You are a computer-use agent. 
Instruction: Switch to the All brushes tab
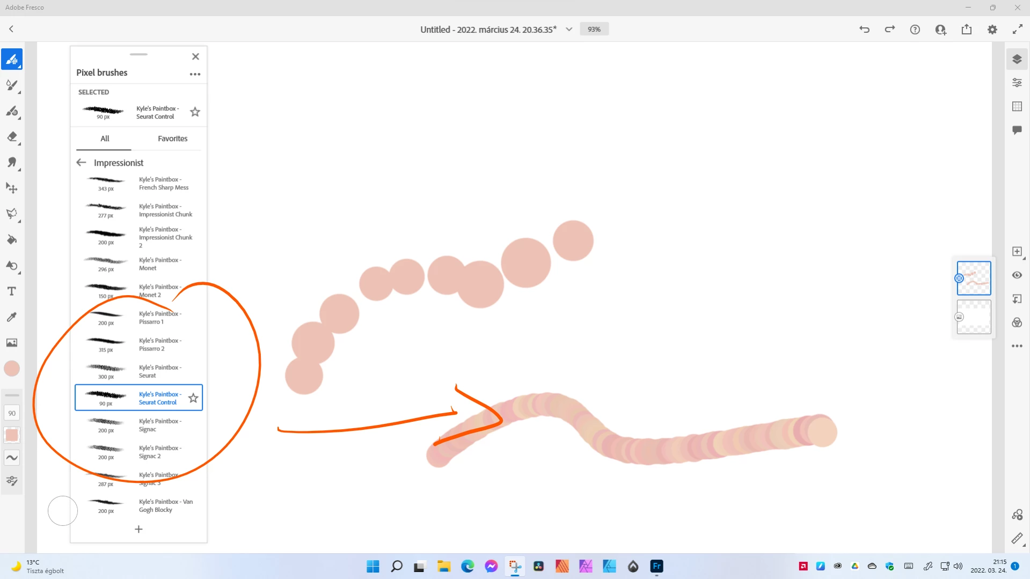[105, 138]
